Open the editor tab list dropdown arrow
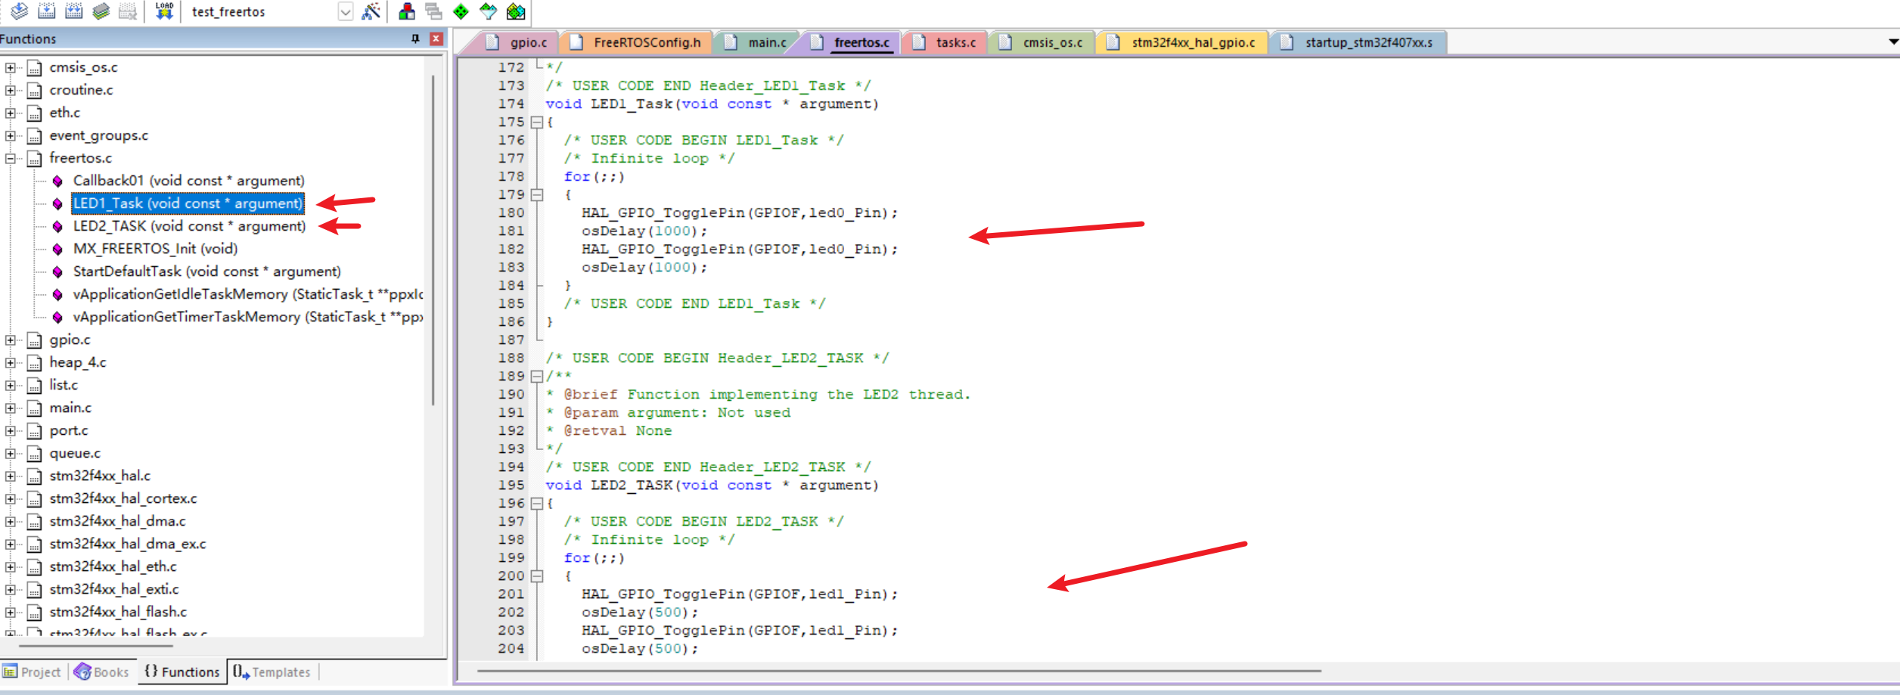This screenshot has width=1900, height=695. click(1893, 42)
